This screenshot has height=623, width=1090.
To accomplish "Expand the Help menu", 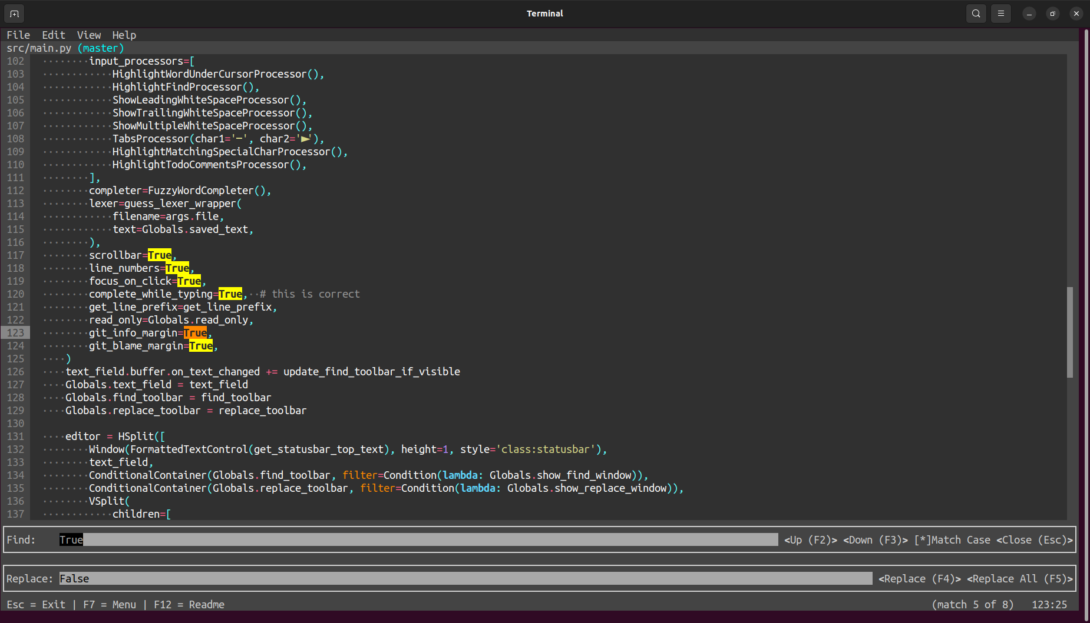I will click(124, 35).
